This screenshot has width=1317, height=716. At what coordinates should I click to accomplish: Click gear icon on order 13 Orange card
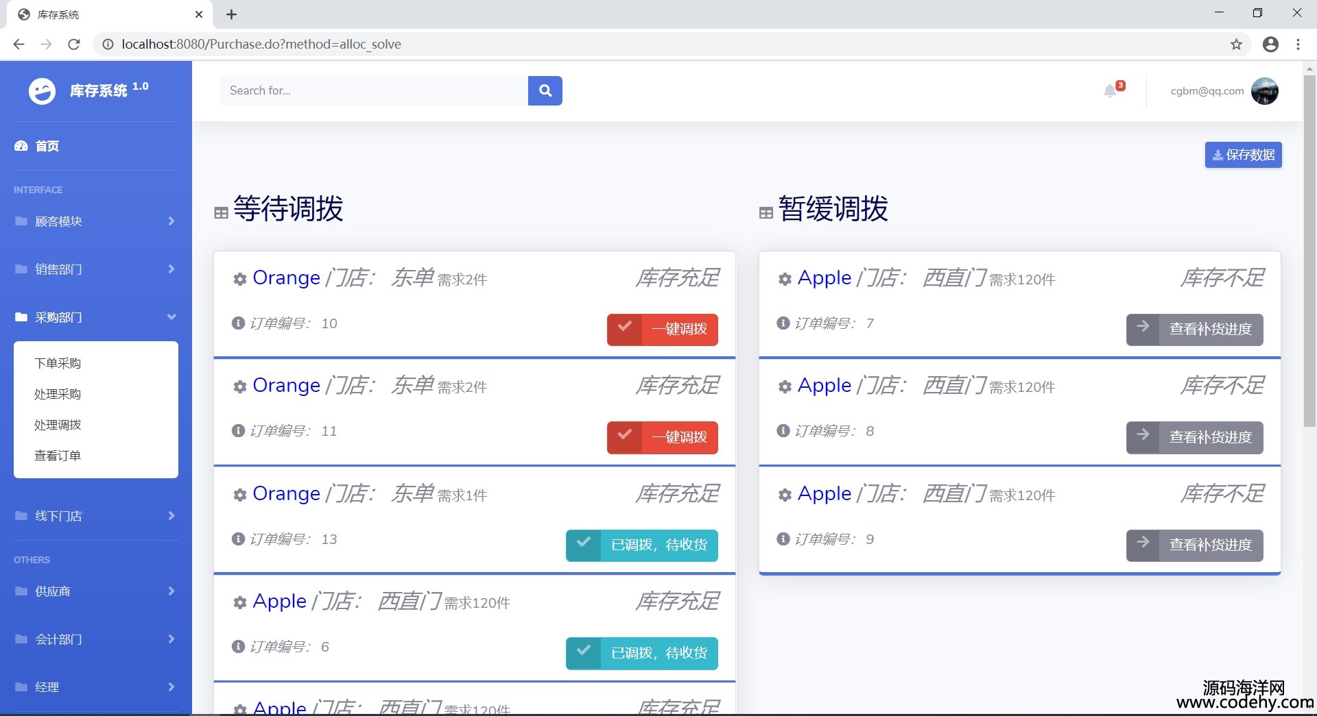click(x=239, y=495)
